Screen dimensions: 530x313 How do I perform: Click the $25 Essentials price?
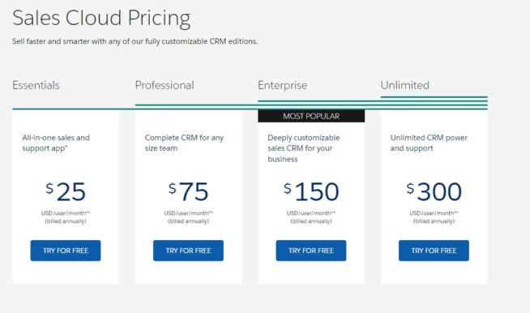tap(66, 191)
